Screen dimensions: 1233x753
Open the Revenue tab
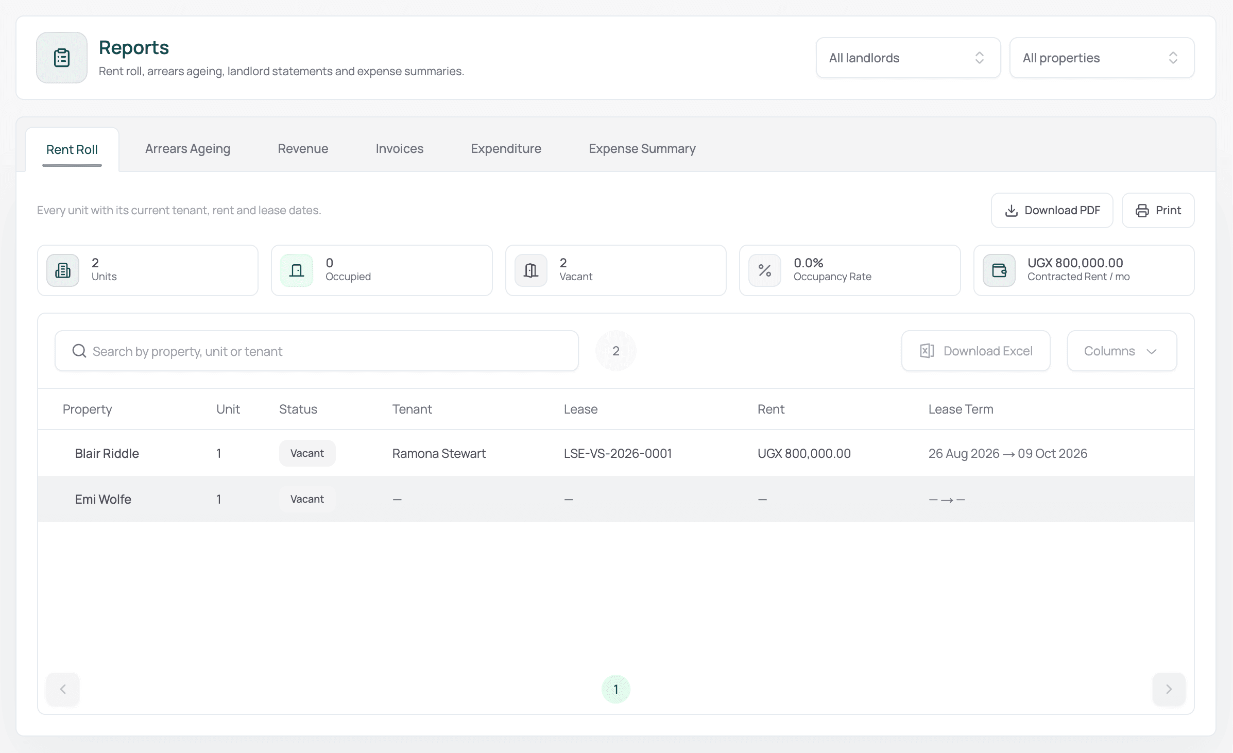(303, 149)
